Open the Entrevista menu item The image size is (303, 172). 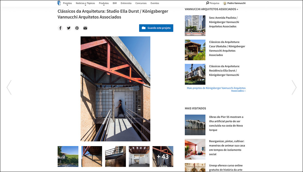(126, 3)
